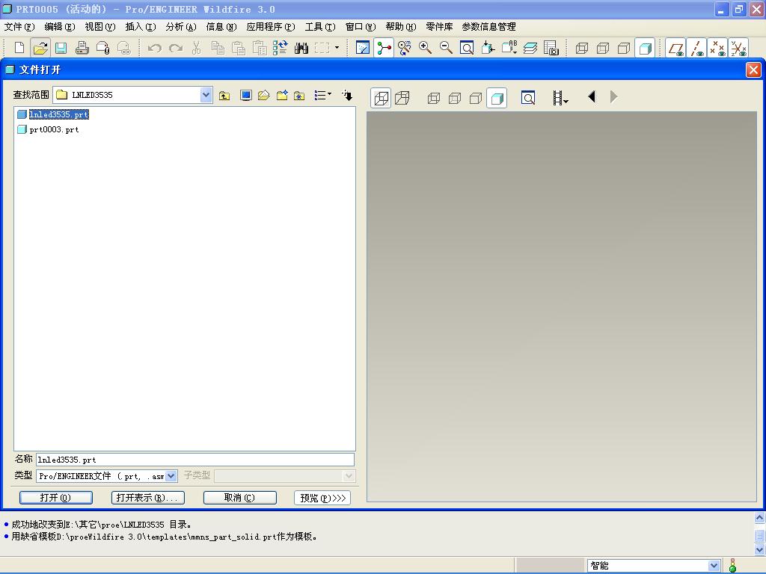Click the 打开 button
This screenshot has width=766, height=574.
point(55,497)
